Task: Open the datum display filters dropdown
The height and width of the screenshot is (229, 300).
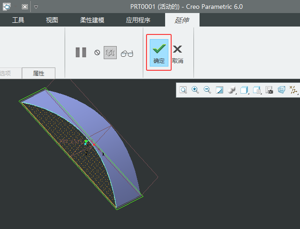Action: point(293,90)
